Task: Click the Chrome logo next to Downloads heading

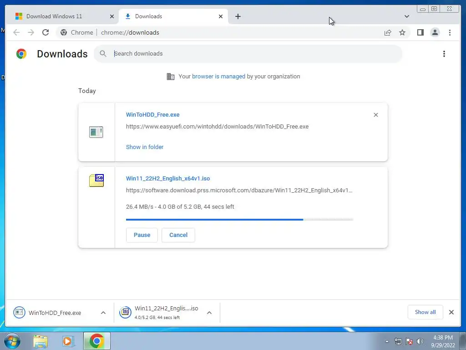Action: coord(21,54)
